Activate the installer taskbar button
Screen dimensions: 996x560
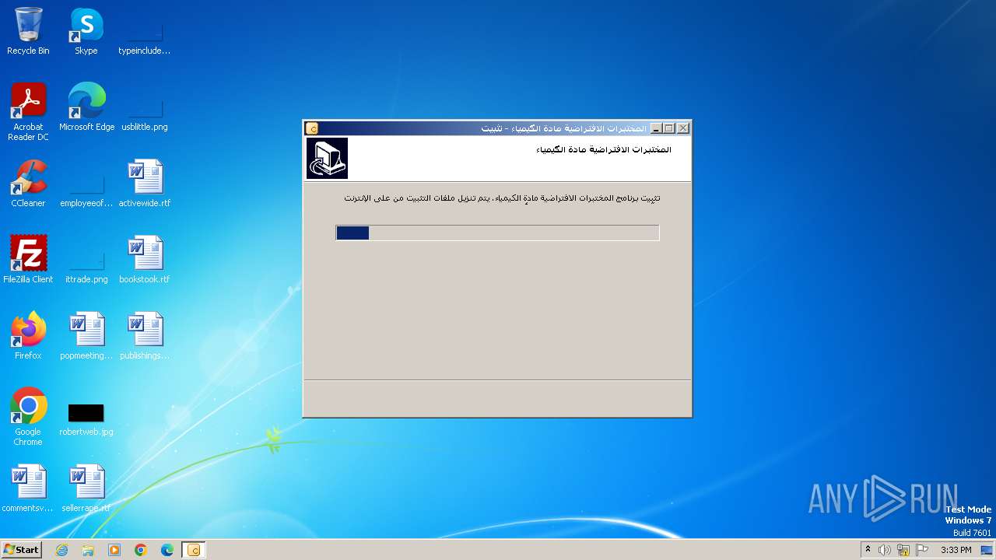point(194,550)
